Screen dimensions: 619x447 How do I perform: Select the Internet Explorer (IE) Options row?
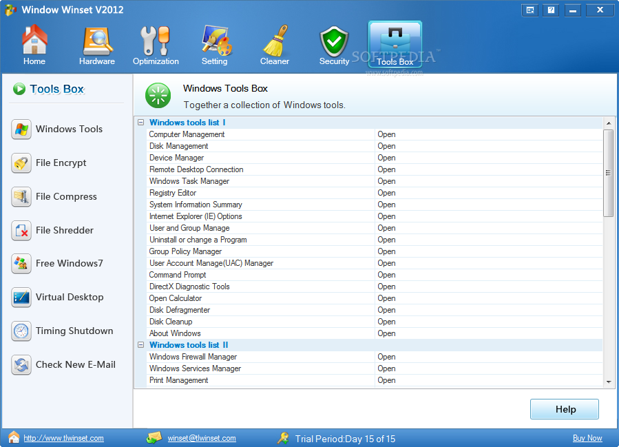pos(375,216)
